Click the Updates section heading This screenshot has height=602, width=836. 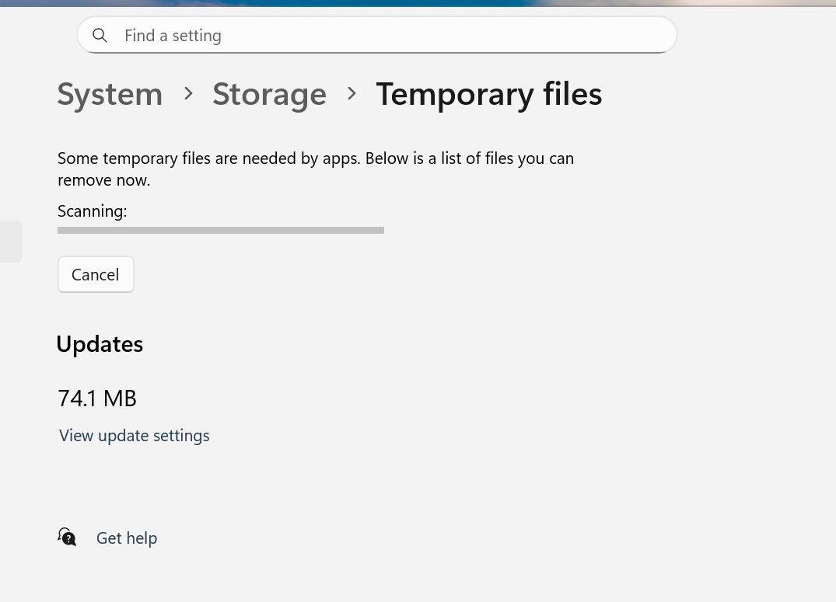point(100,344)
